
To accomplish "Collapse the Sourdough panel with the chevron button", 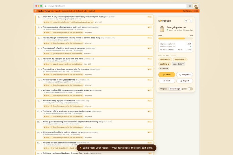I will point(191,21).
